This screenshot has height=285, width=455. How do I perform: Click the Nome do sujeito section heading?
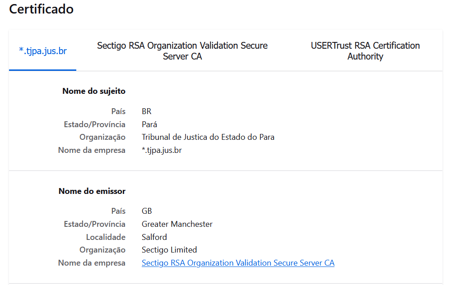[x=94, y=91]
